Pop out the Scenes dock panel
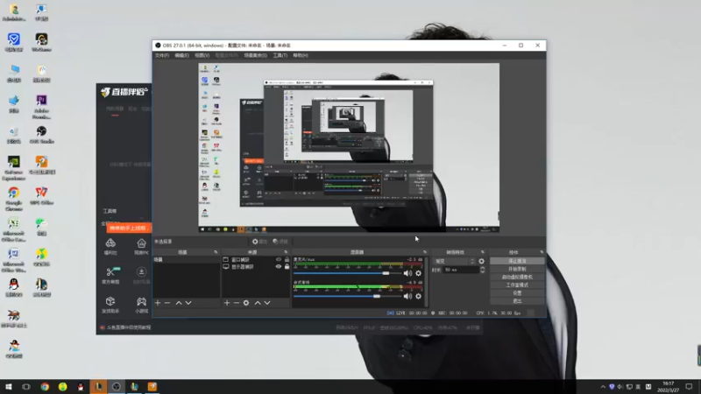 pyautogui.click(x=216, y=252)
